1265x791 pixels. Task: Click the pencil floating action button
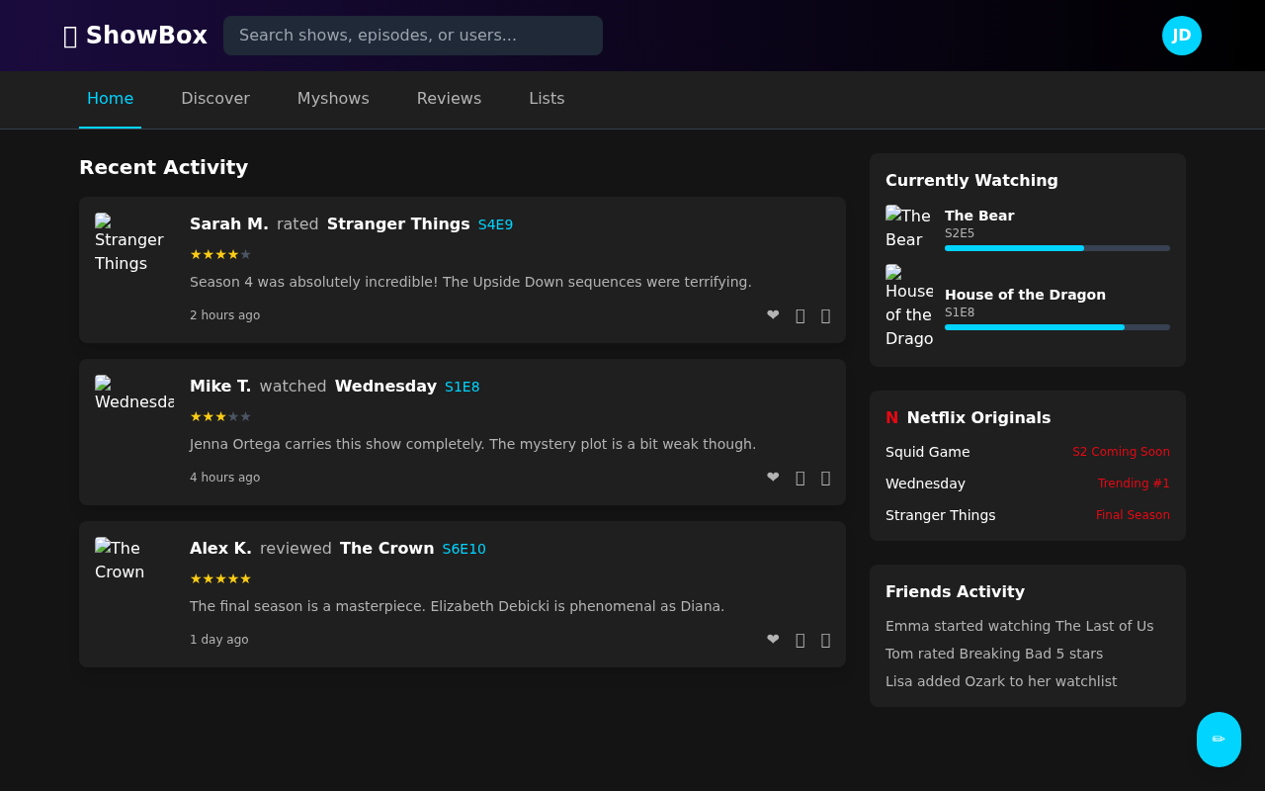1219,739
